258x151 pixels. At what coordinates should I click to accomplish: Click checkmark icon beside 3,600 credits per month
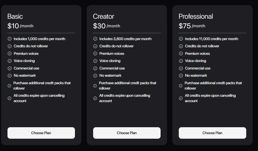click(x=95, y=39)
